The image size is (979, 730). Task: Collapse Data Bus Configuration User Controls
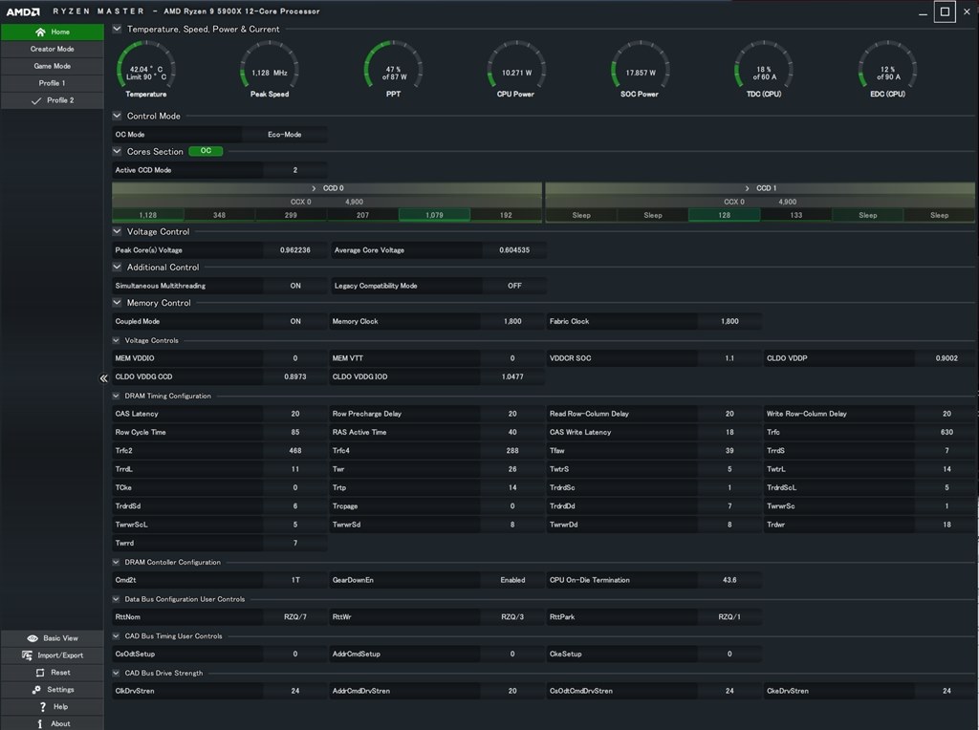click(116, 599)
